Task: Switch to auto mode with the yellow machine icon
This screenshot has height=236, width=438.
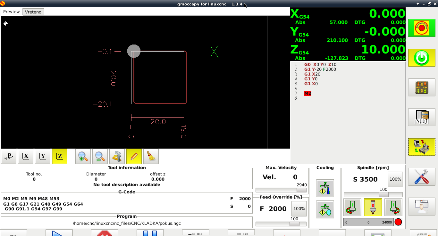Action: (x=422, y=147)
